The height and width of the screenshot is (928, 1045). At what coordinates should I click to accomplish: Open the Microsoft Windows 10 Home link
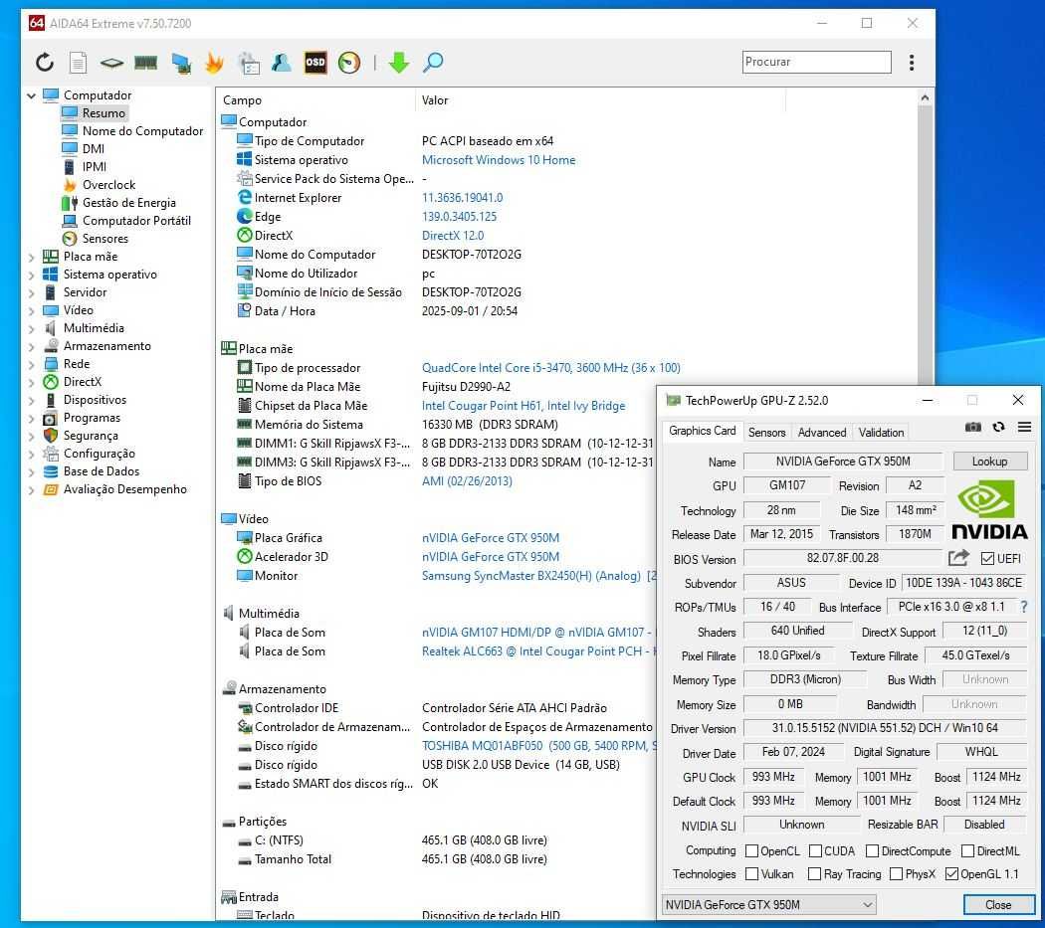point(499,160)
